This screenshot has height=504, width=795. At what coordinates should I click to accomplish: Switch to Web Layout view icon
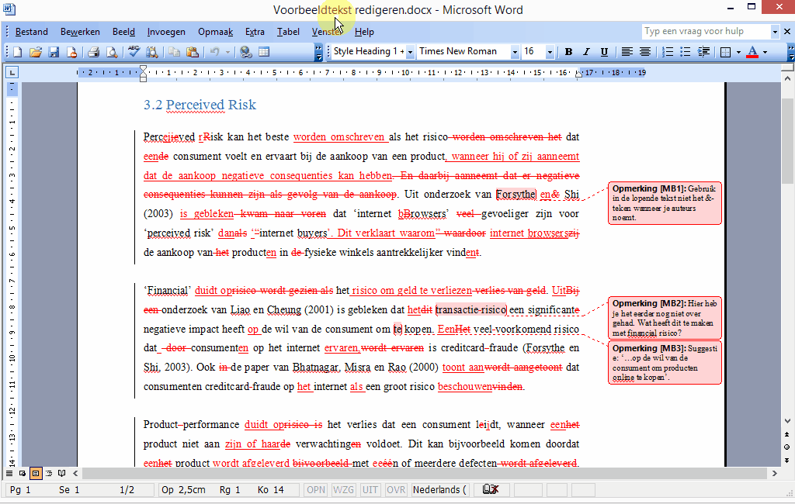coord(23,473)
